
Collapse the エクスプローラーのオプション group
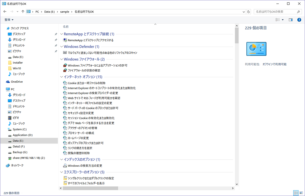pyautogui.click(x=62, y=172)
